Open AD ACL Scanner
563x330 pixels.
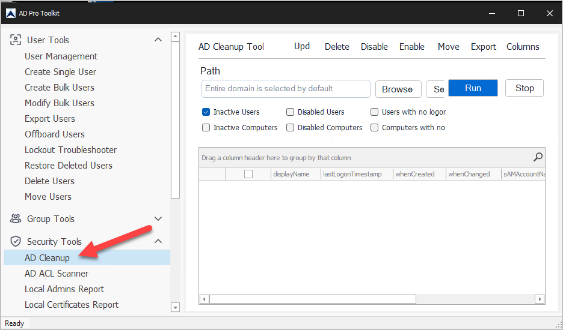click(57, 274)
